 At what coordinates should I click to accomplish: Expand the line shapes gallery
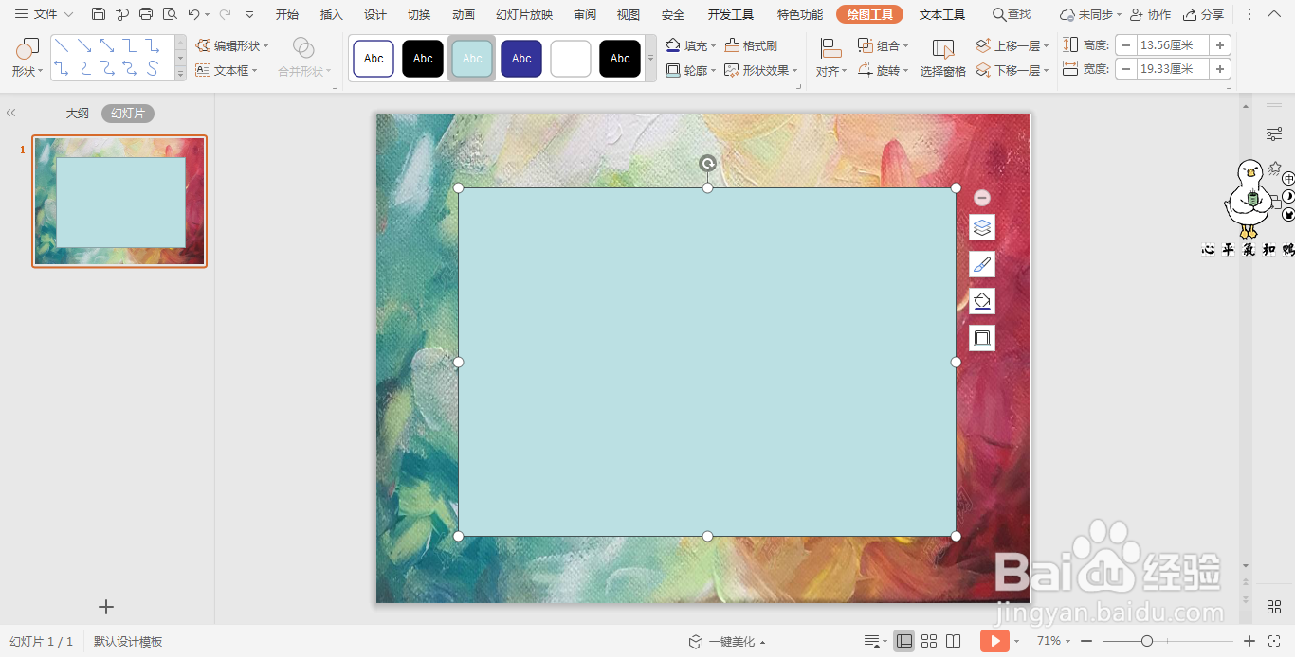pos(181,73)
